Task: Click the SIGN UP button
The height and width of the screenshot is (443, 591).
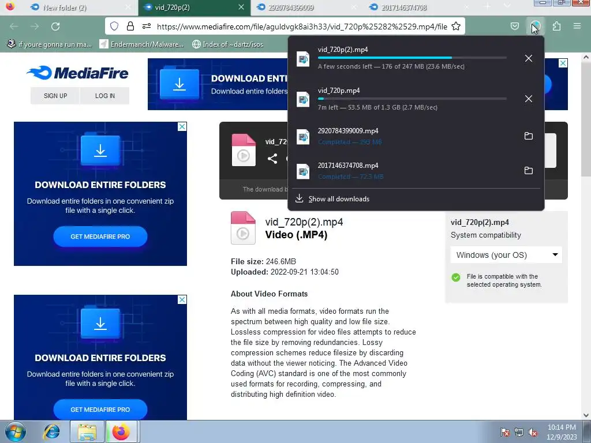Action: [55, 96]
